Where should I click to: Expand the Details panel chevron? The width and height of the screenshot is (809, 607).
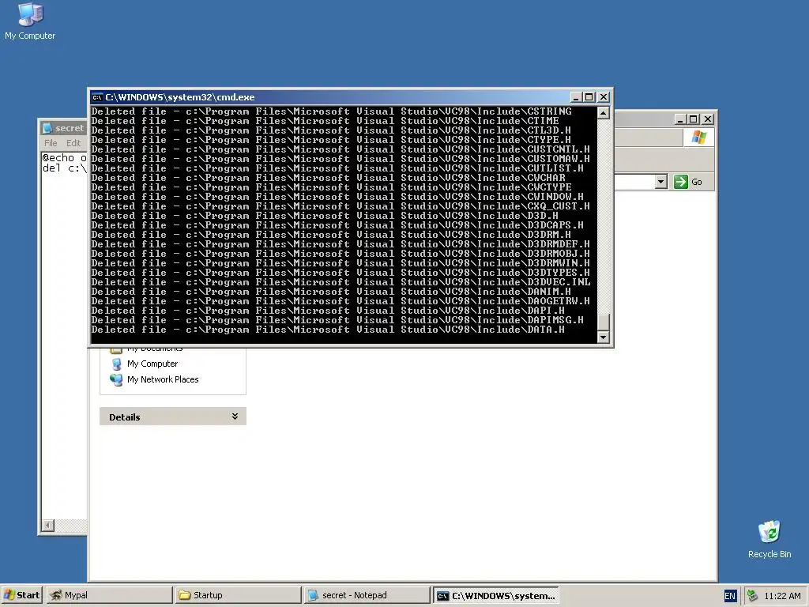coord(235,417)
